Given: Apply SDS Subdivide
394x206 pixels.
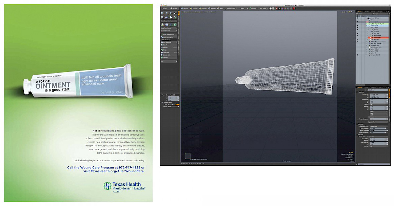Looking at the screenshot, I should (x=169, y=42).
